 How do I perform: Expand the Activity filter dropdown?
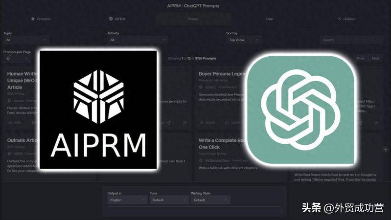pos(137,40)
